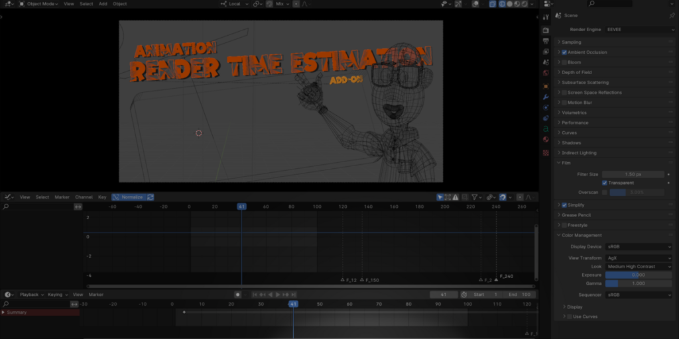Disable the Ambient Occlusion checkbox
679x339 pixels.
coord(564,52)
